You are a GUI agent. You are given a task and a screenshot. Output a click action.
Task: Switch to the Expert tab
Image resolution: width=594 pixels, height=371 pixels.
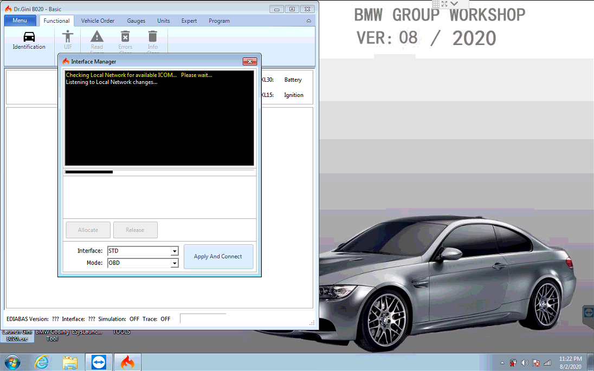point(189,21)
